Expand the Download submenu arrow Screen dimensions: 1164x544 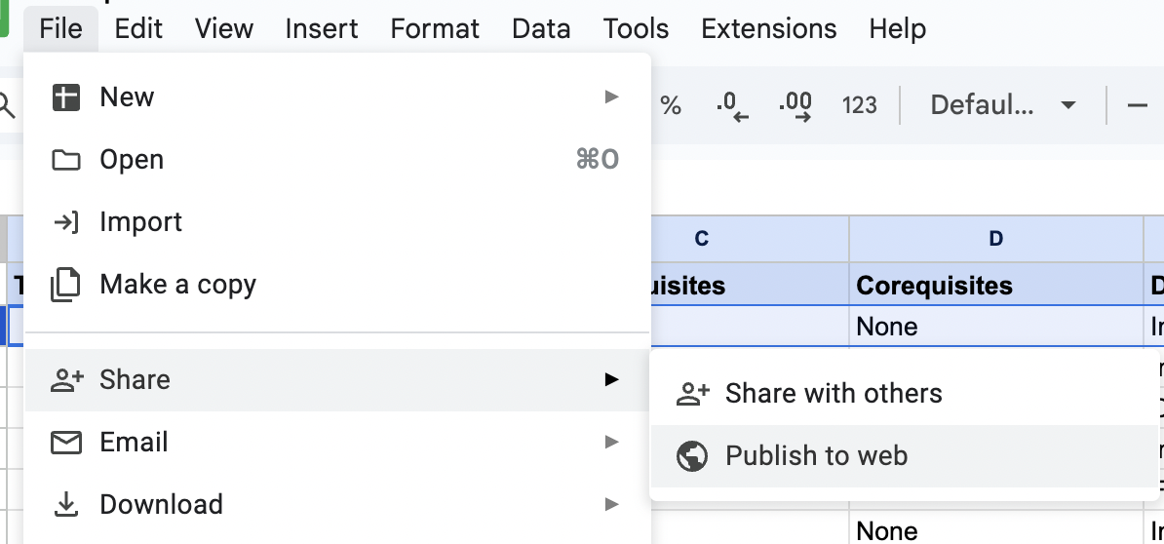click(x=611, y=505)
